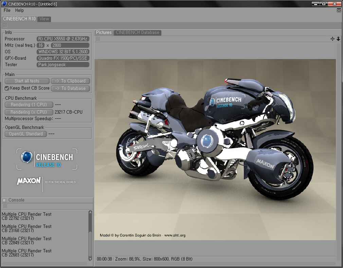The height and width of the screenshot is (268, 343).
Task: Click the rendered motorcycle picture
Action: click(215, 150)
